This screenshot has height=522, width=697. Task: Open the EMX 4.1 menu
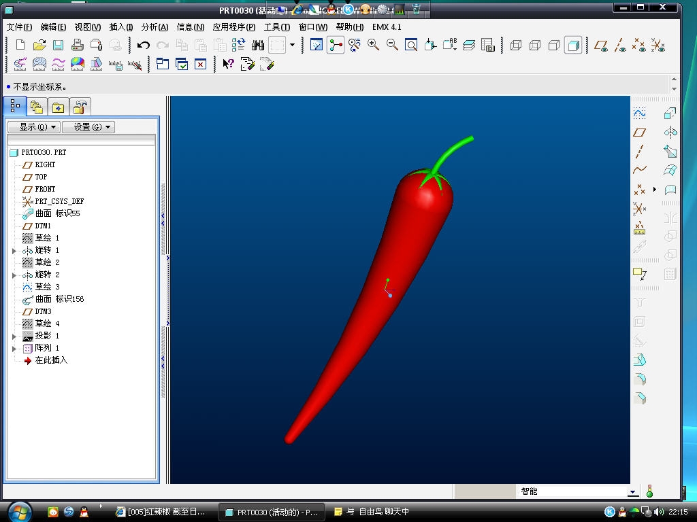tap(387, 27)
